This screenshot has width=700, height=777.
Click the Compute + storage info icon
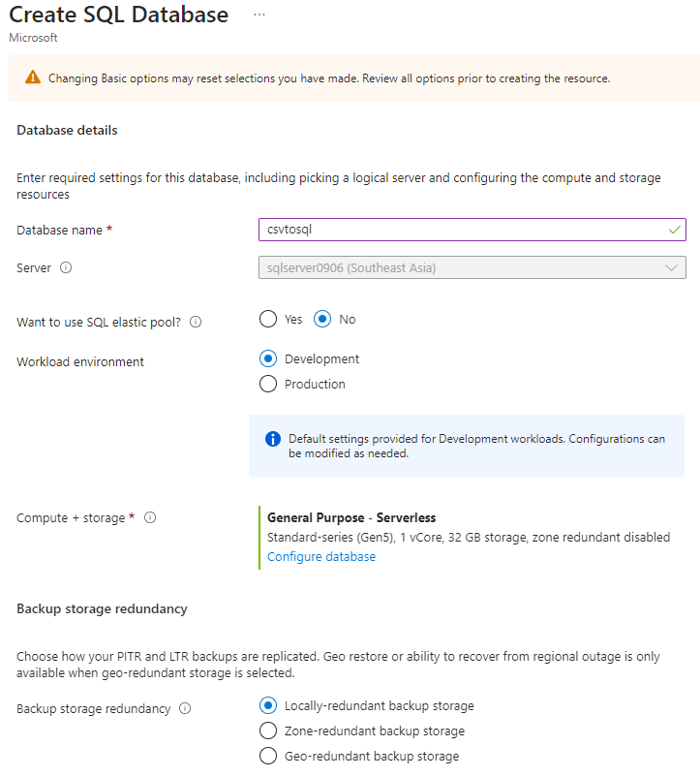[x=150, y=517]
